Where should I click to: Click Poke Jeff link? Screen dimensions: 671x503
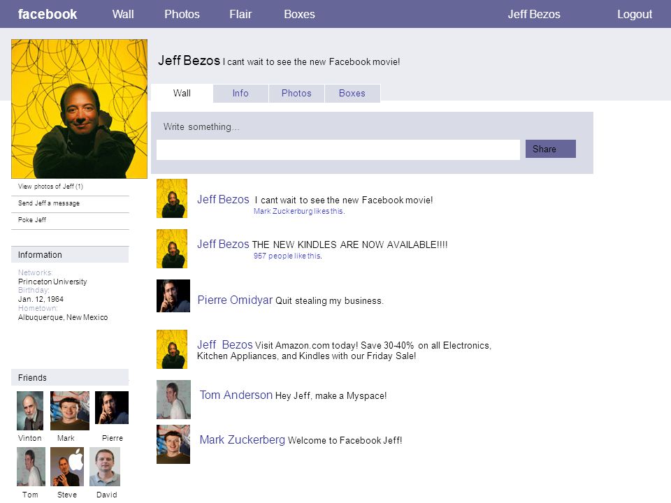(32, 220)
